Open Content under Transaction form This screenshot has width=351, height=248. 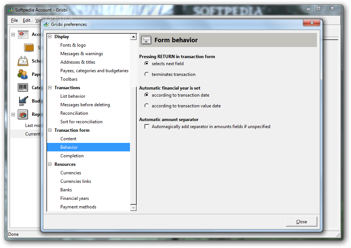click(68, 139)
